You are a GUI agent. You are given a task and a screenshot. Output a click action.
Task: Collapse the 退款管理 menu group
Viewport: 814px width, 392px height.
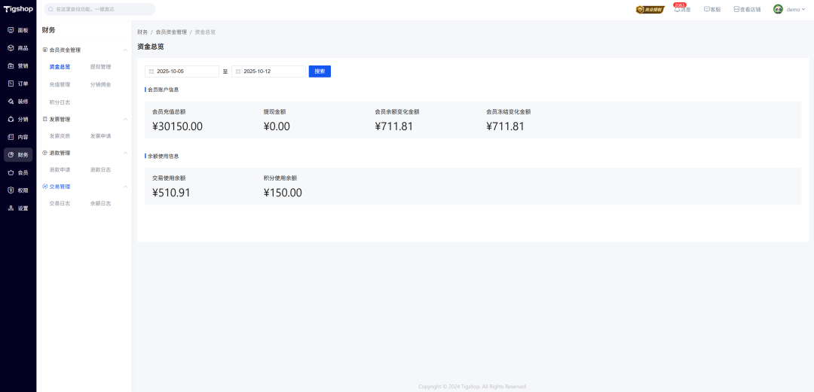[x=125, y=153]
